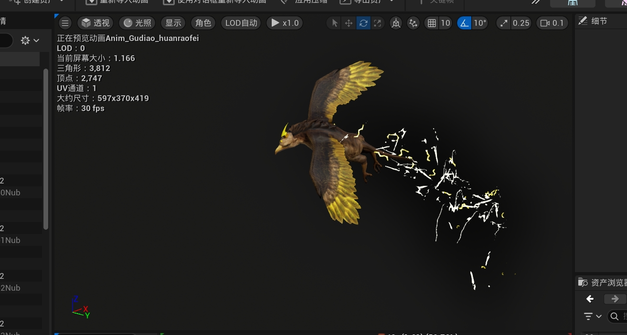The height and width of the screenshot is (335, 627).
Task: Toggle the surface snapping icon
Action: click(x=413, y=23)
